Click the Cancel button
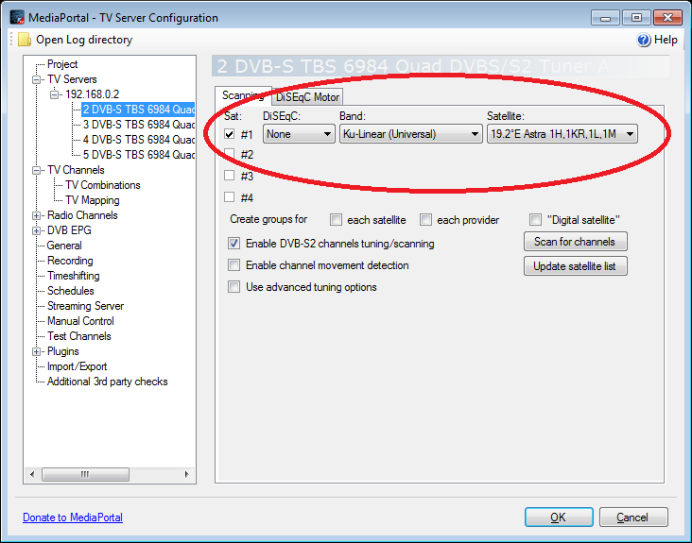The image size is (692, 543). [633, 517]
